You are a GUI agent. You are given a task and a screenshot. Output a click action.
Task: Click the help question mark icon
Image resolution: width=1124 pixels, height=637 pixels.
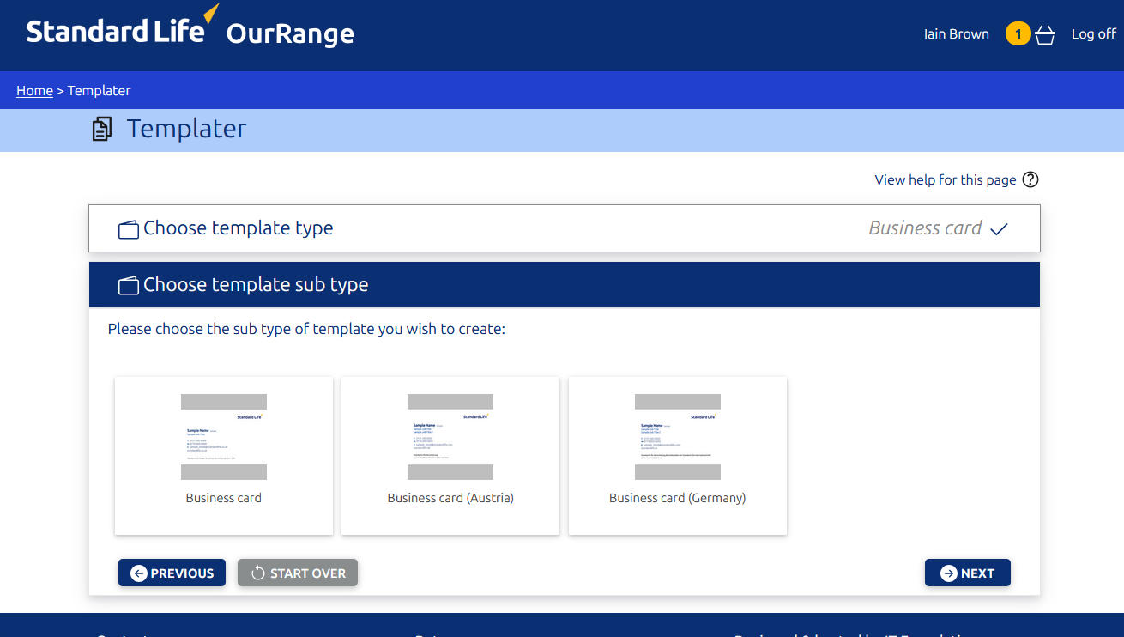pos(1030,179)
